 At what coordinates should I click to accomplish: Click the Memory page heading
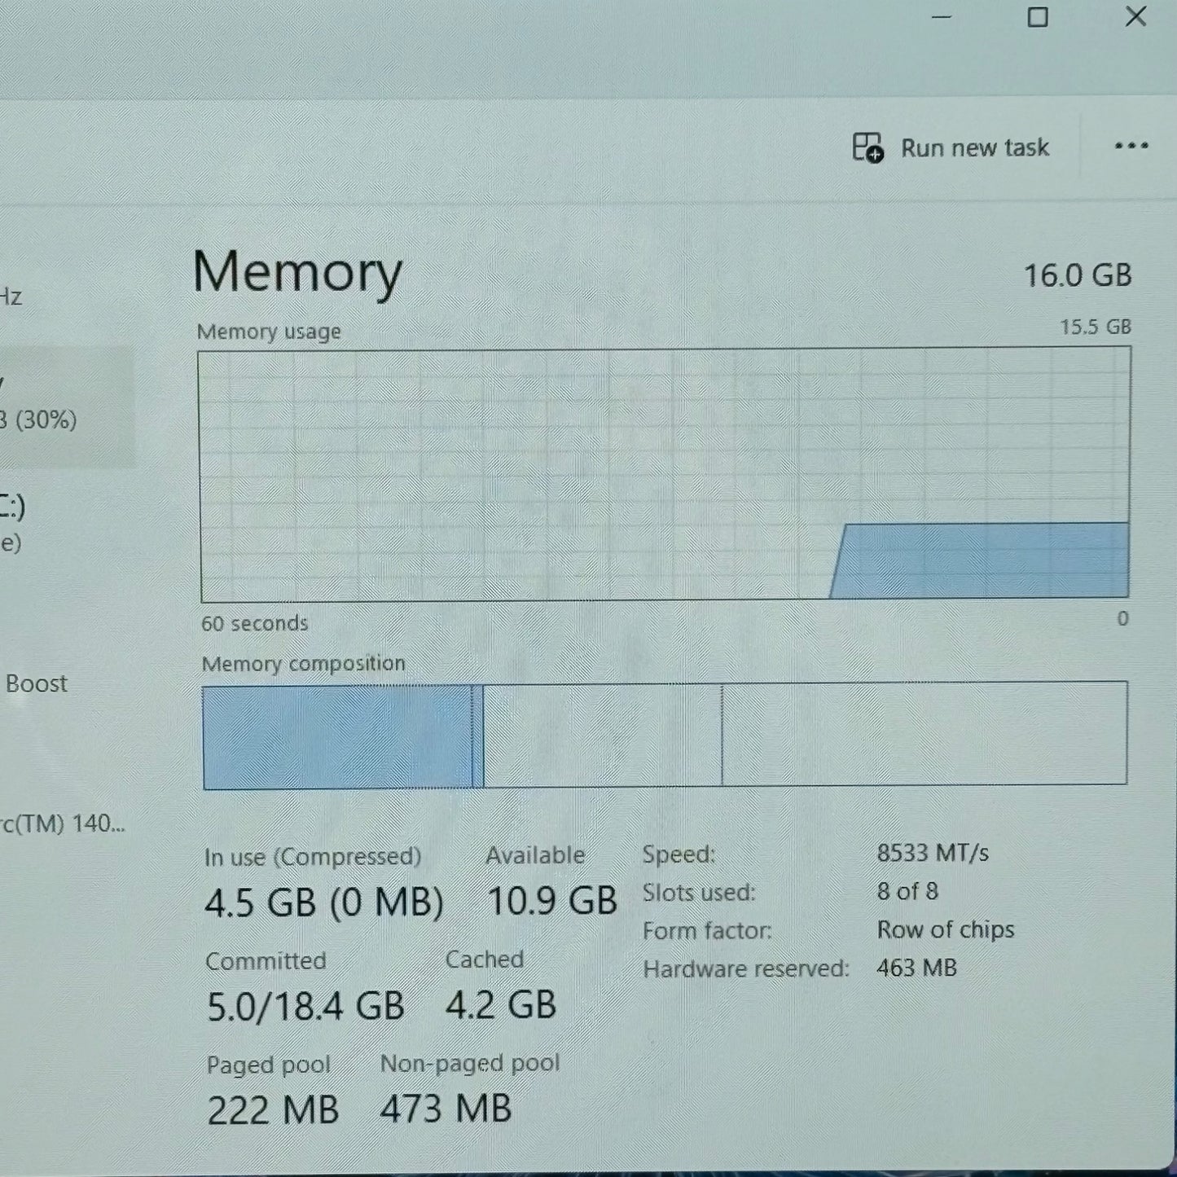pyautogui.click(x=297, y=272)
